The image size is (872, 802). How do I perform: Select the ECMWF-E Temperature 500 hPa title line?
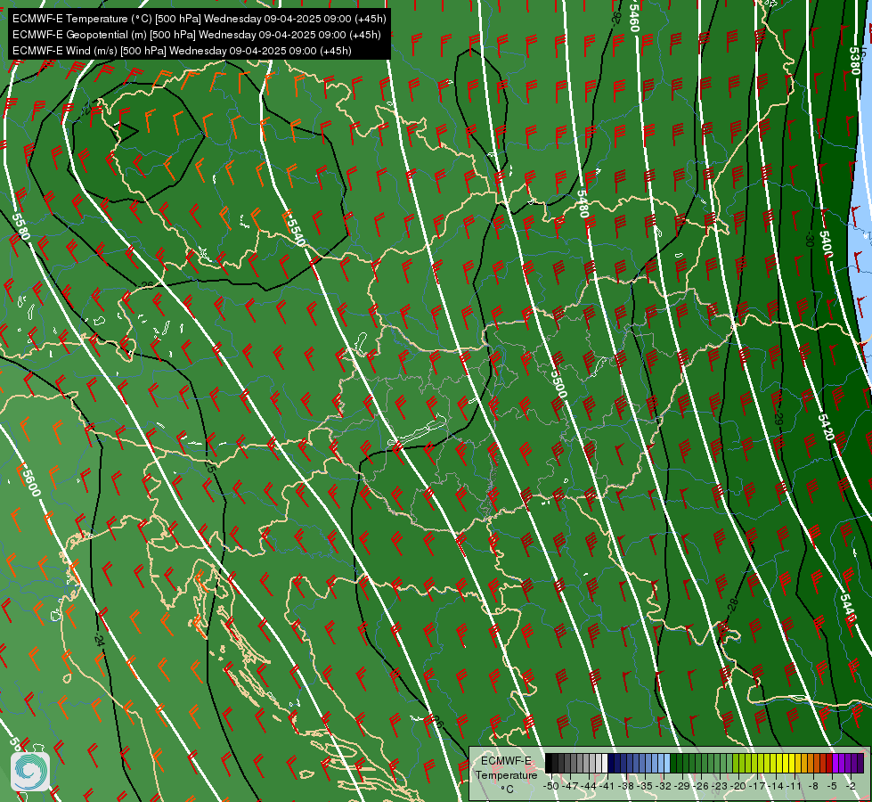tap(200, 19)
